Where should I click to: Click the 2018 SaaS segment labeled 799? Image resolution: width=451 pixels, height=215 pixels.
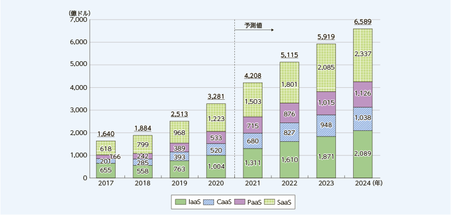coord(142,144)
